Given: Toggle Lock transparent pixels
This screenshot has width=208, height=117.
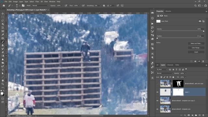Looking at the screenshot, I should tap(162, 77).
